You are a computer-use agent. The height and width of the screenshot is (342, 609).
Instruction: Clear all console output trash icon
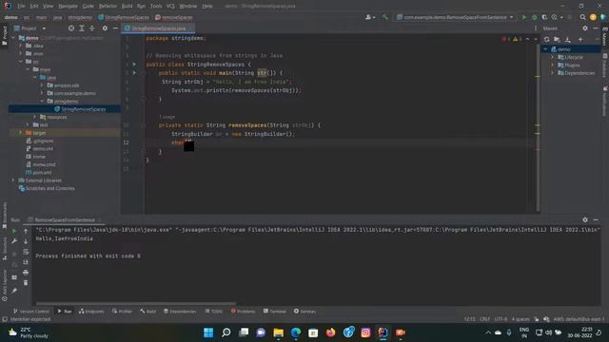[26, 283]
